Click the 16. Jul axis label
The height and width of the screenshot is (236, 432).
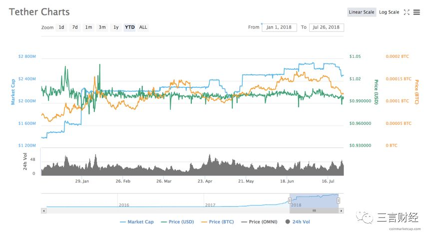click(x=328, y=181)
